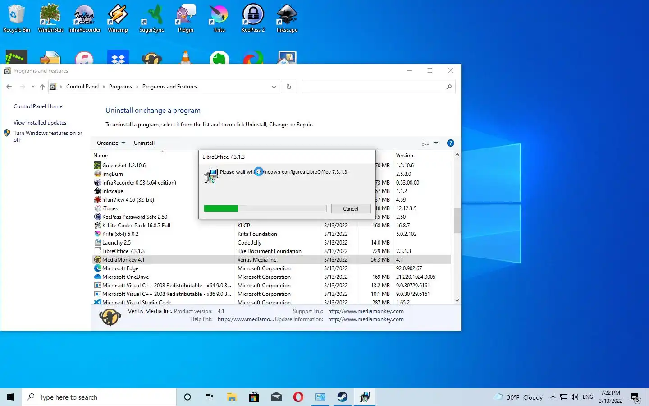The image size is (649, 406).
Task: Open Task View on the taskbar
Action: point(209,397)
